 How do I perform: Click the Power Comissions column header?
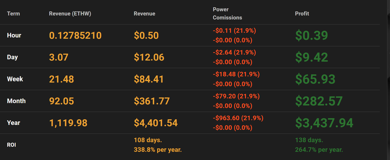click(227, 13)
